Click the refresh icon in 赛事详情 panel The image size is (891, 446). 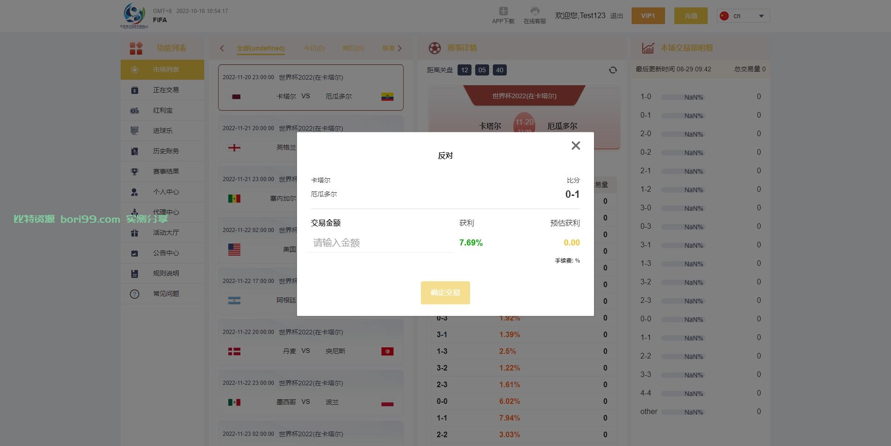(613, 70)
